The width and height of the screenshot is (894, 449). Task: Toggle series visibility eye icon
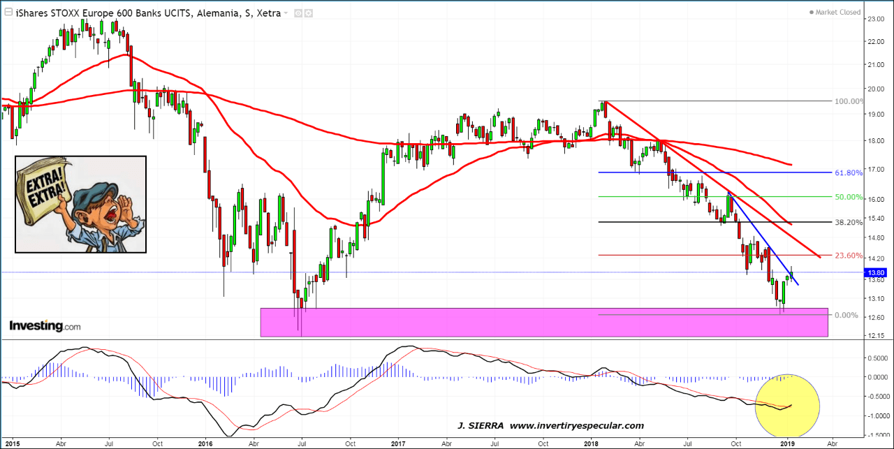tap(298, 13)
